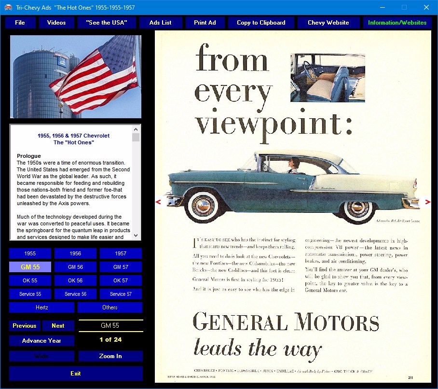Click the dimmed Wide button
The height and width of the screenshot is (389, 438).
(x=41, y=356)
